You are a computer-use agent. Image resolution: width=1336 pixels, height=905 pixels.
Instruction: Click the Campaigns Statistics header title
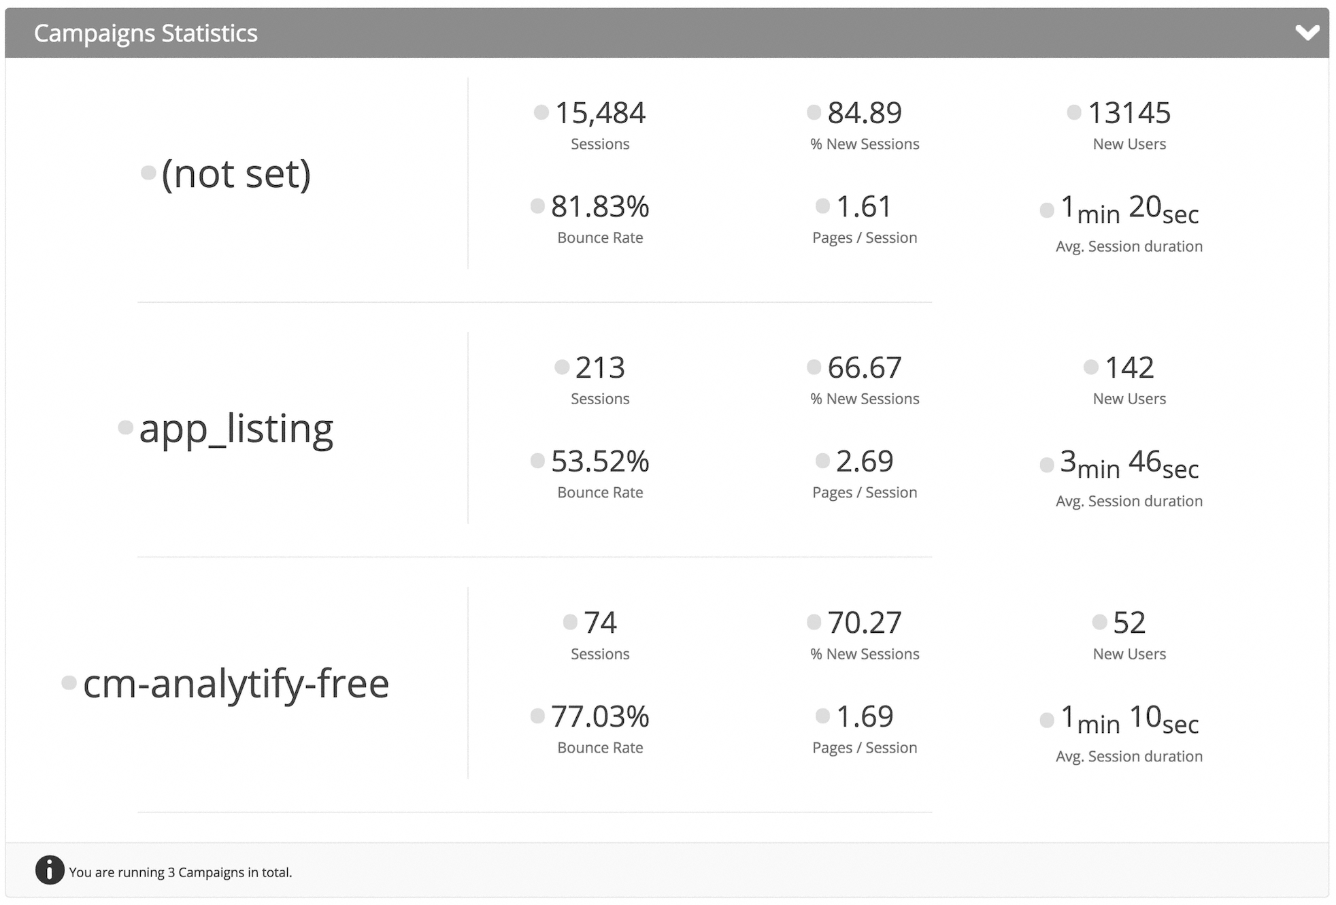tap(146, 33)
